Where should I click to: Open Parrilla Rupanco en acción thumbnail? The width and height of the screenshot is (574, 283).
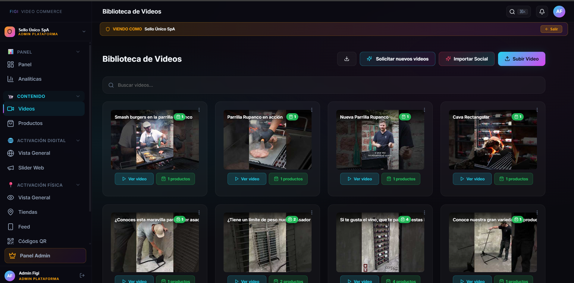(268, 140)
